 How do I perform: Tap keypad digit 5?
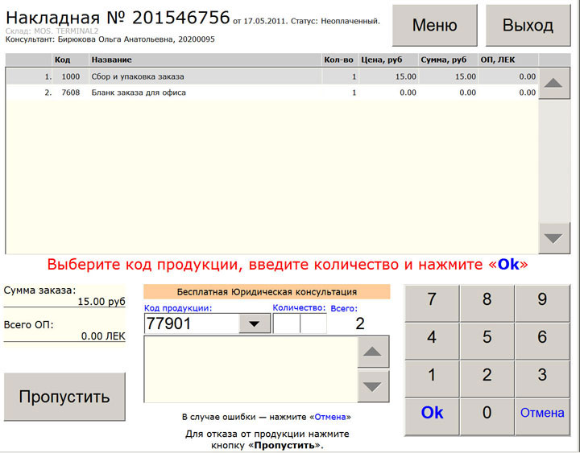coord(487,341)
